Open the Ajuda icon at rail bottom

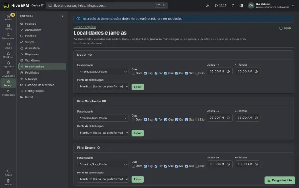(x=8, y=181)
